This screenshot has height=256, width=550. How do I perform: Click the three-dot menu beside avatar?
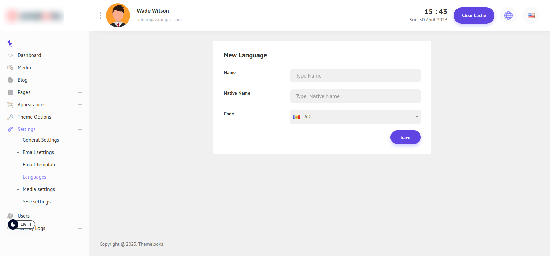pos(100,15)
